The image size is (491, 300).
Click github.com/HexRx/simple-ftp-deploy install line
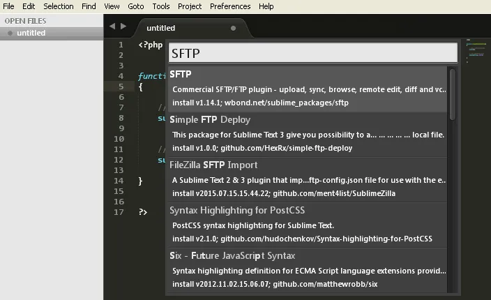coord(262,148)
